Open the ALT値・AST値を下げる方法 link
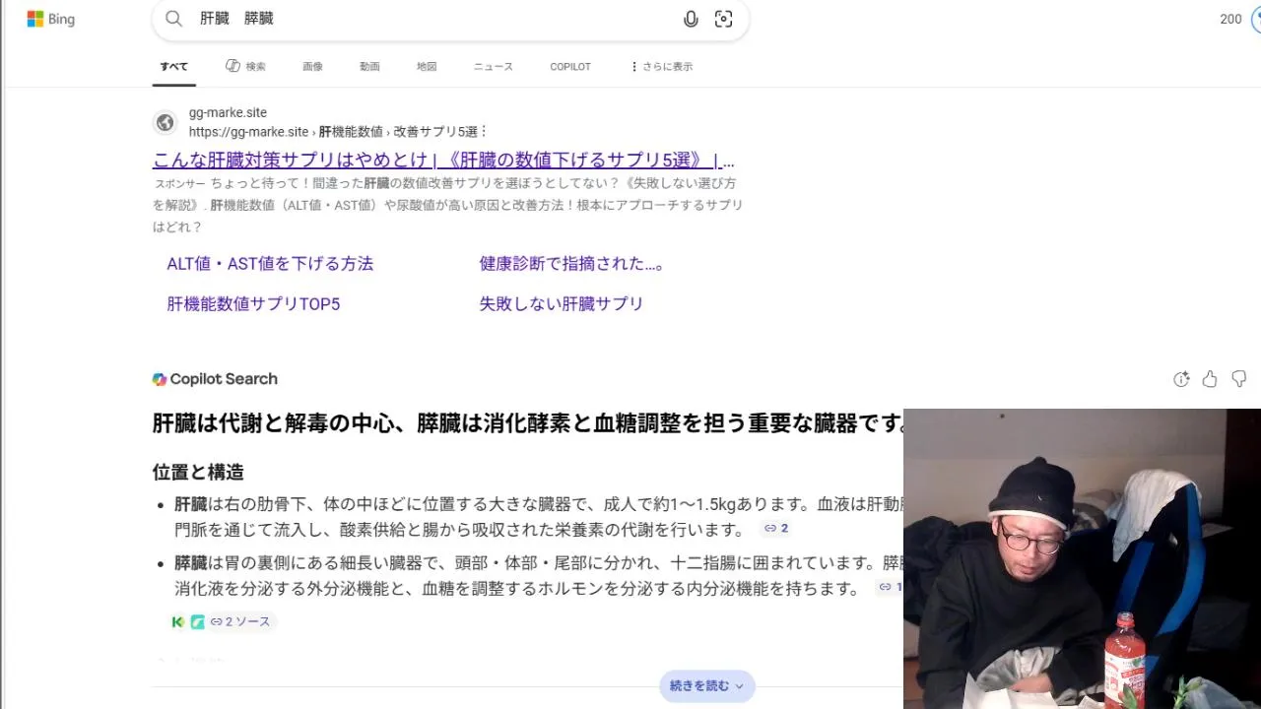This screenshot has width=1261, height=709. click(270, 264)
